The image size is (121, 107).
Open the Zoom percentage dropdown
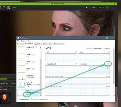pos(104,8)
